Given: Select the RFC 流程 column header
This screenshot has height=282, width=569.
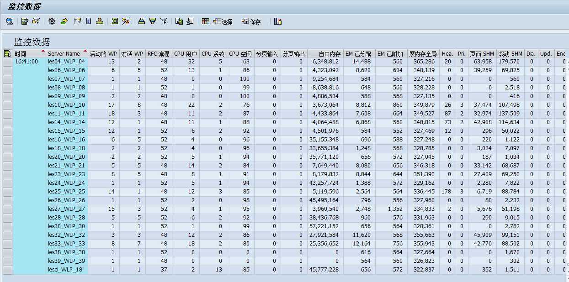Looking at the screenshot, I should (159, 53).
